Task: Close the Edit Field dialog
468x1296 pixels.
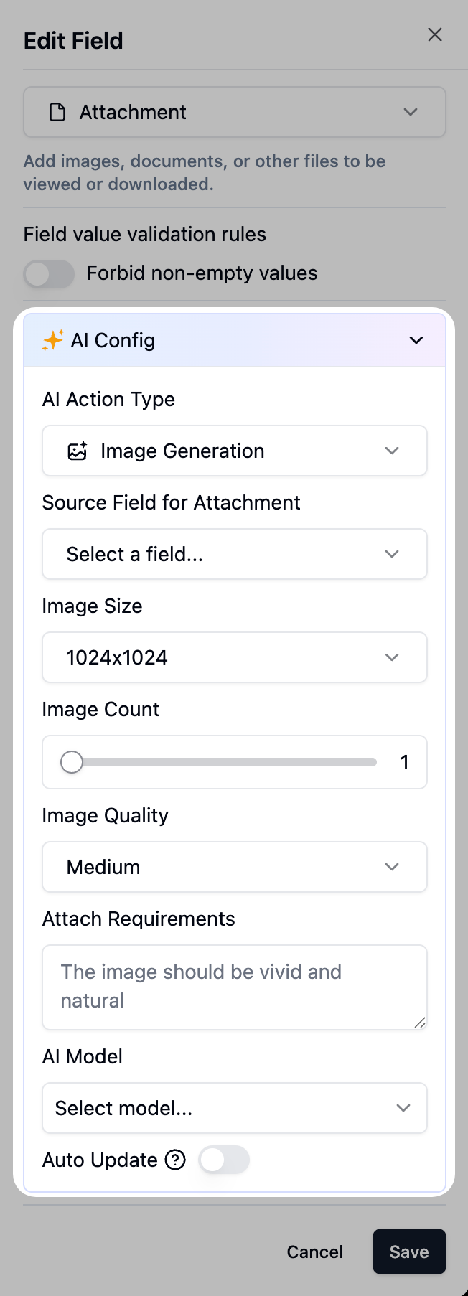Action: point(435,34)
